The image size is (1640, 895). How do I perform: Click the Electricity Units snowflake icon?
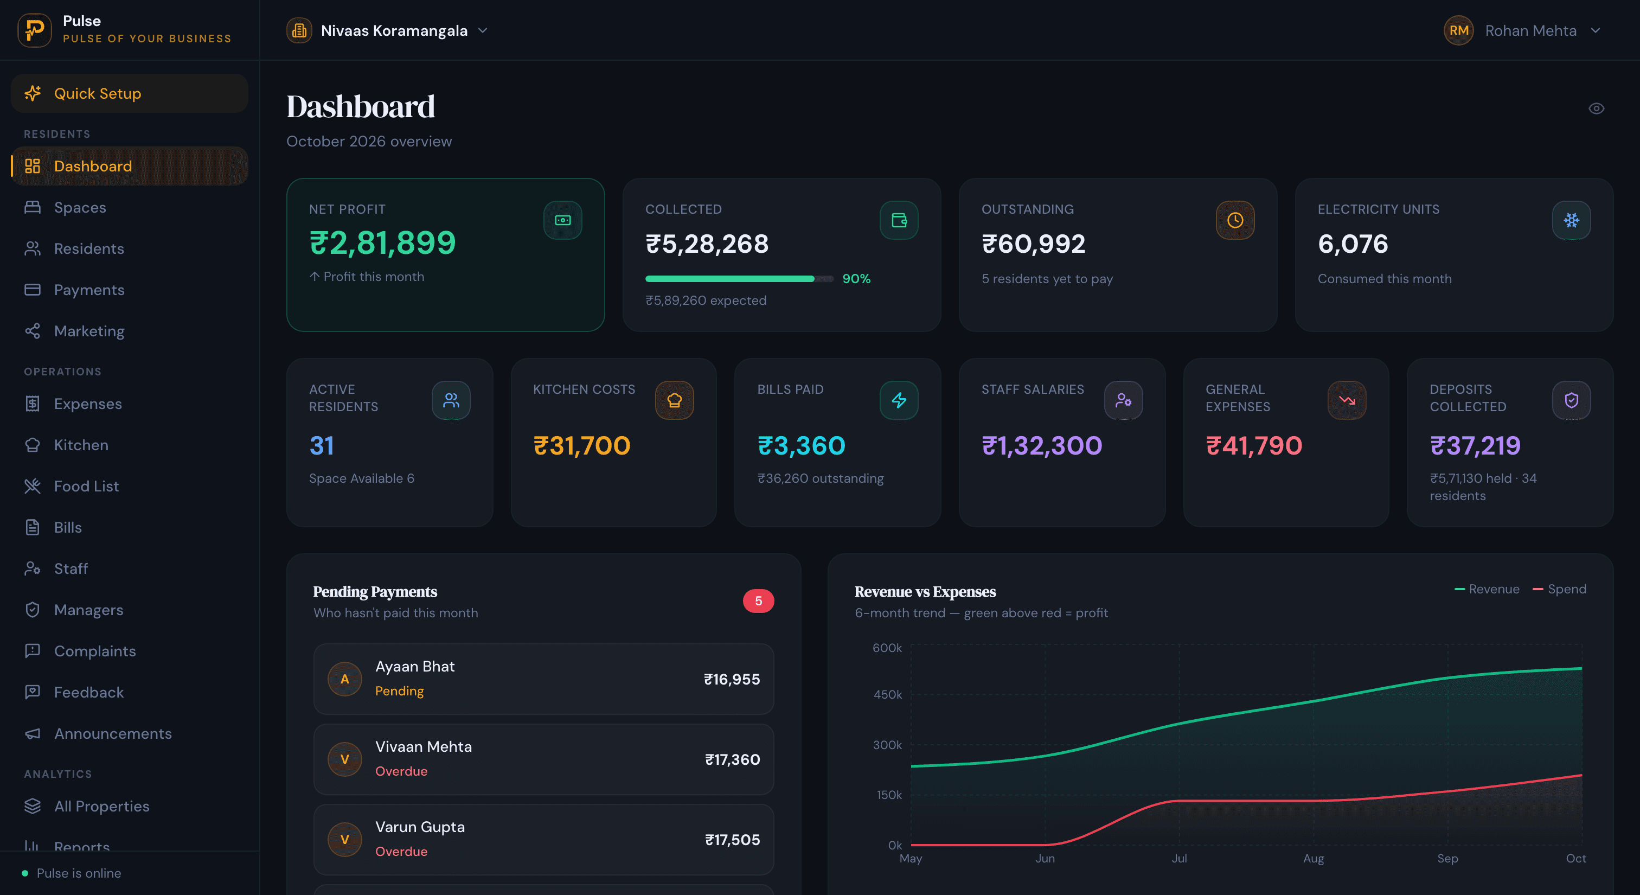[1571, 220]
